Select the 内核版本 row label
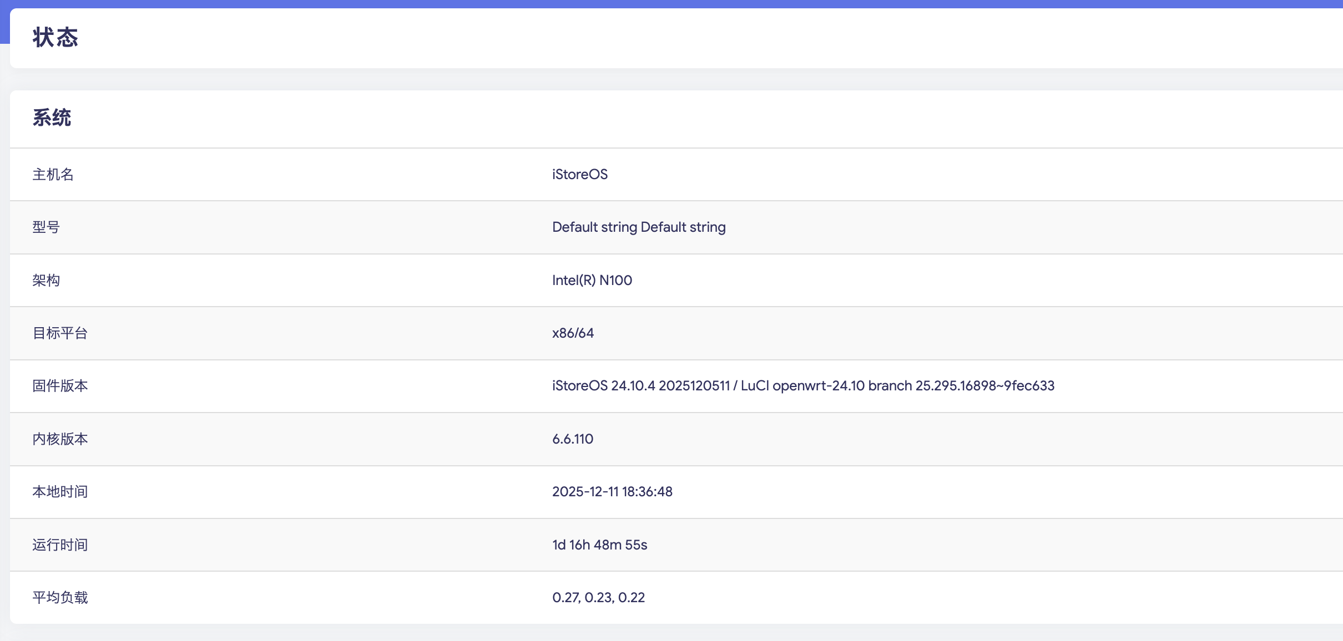The width and height of the screenshot is (1343, 641). [x=60, y=439]
